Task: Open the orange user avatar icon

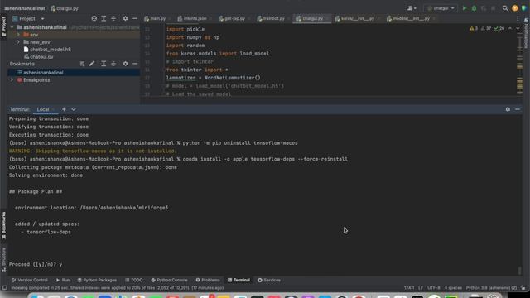Action: click(515, 8)
